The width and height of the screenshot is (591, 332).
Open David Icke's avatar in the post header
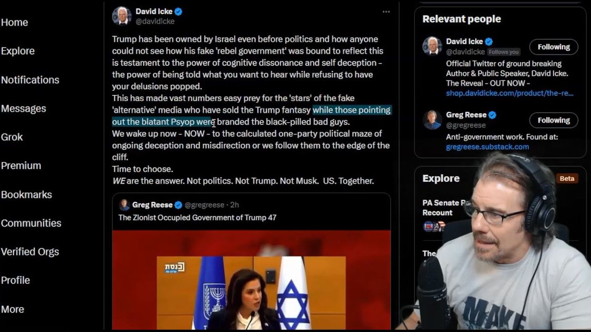[x=122, y=16]
